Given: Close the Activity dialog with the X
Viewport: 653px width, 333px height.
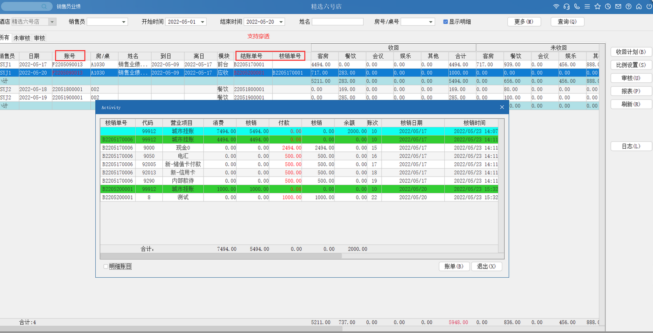Looking at the screenshot, I should 502,107.
